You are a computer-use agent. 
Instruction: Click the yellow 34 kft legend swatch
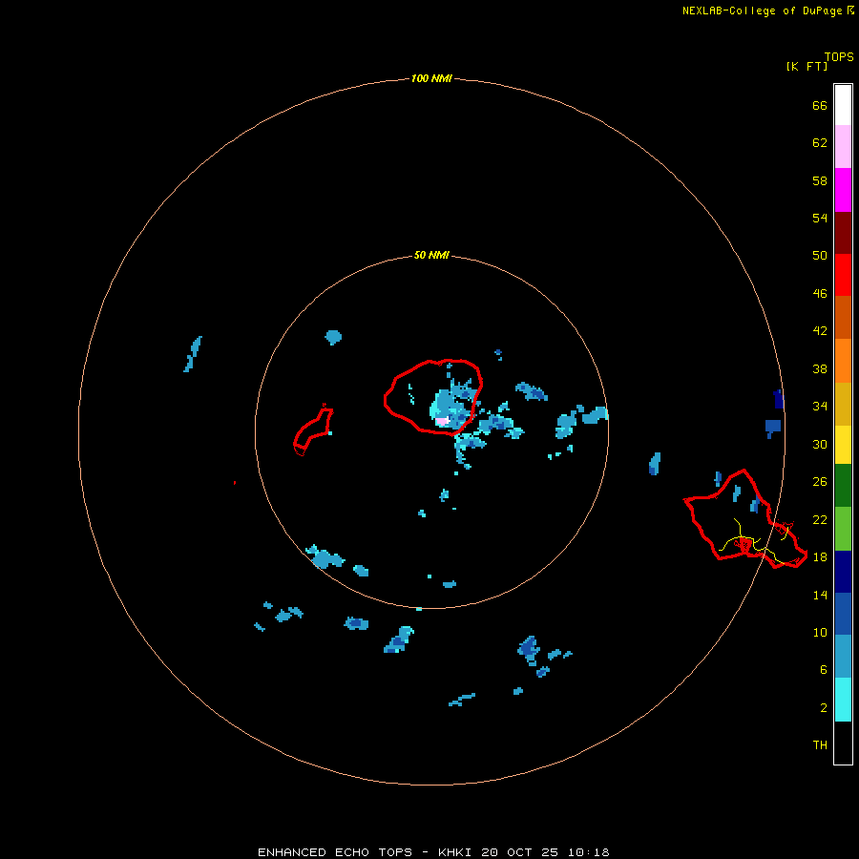tap(843, 445)
